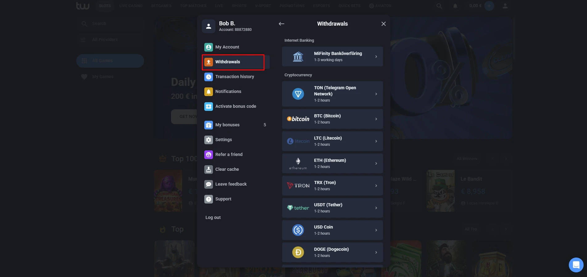Click Bob B. profile avatar icon
Viewport: 587px width, 277px height.
[x=209, y=26]
